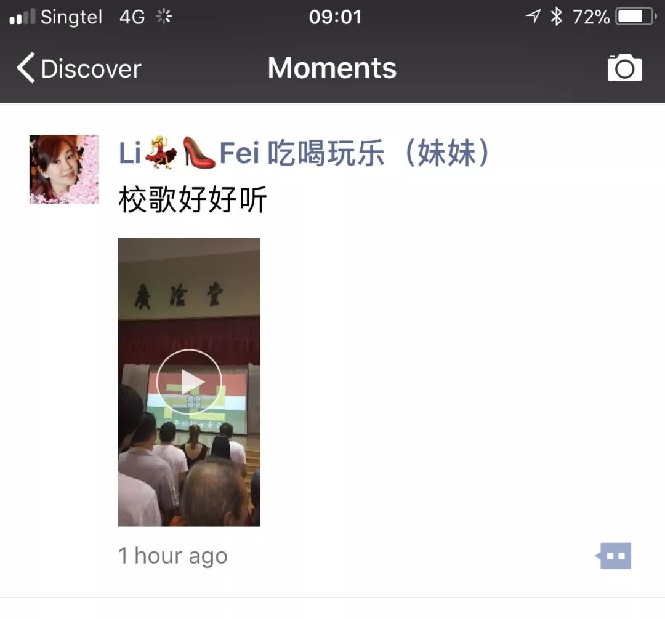
Task: Tap the Bluetooth status icon
Action: pos(556,17)
